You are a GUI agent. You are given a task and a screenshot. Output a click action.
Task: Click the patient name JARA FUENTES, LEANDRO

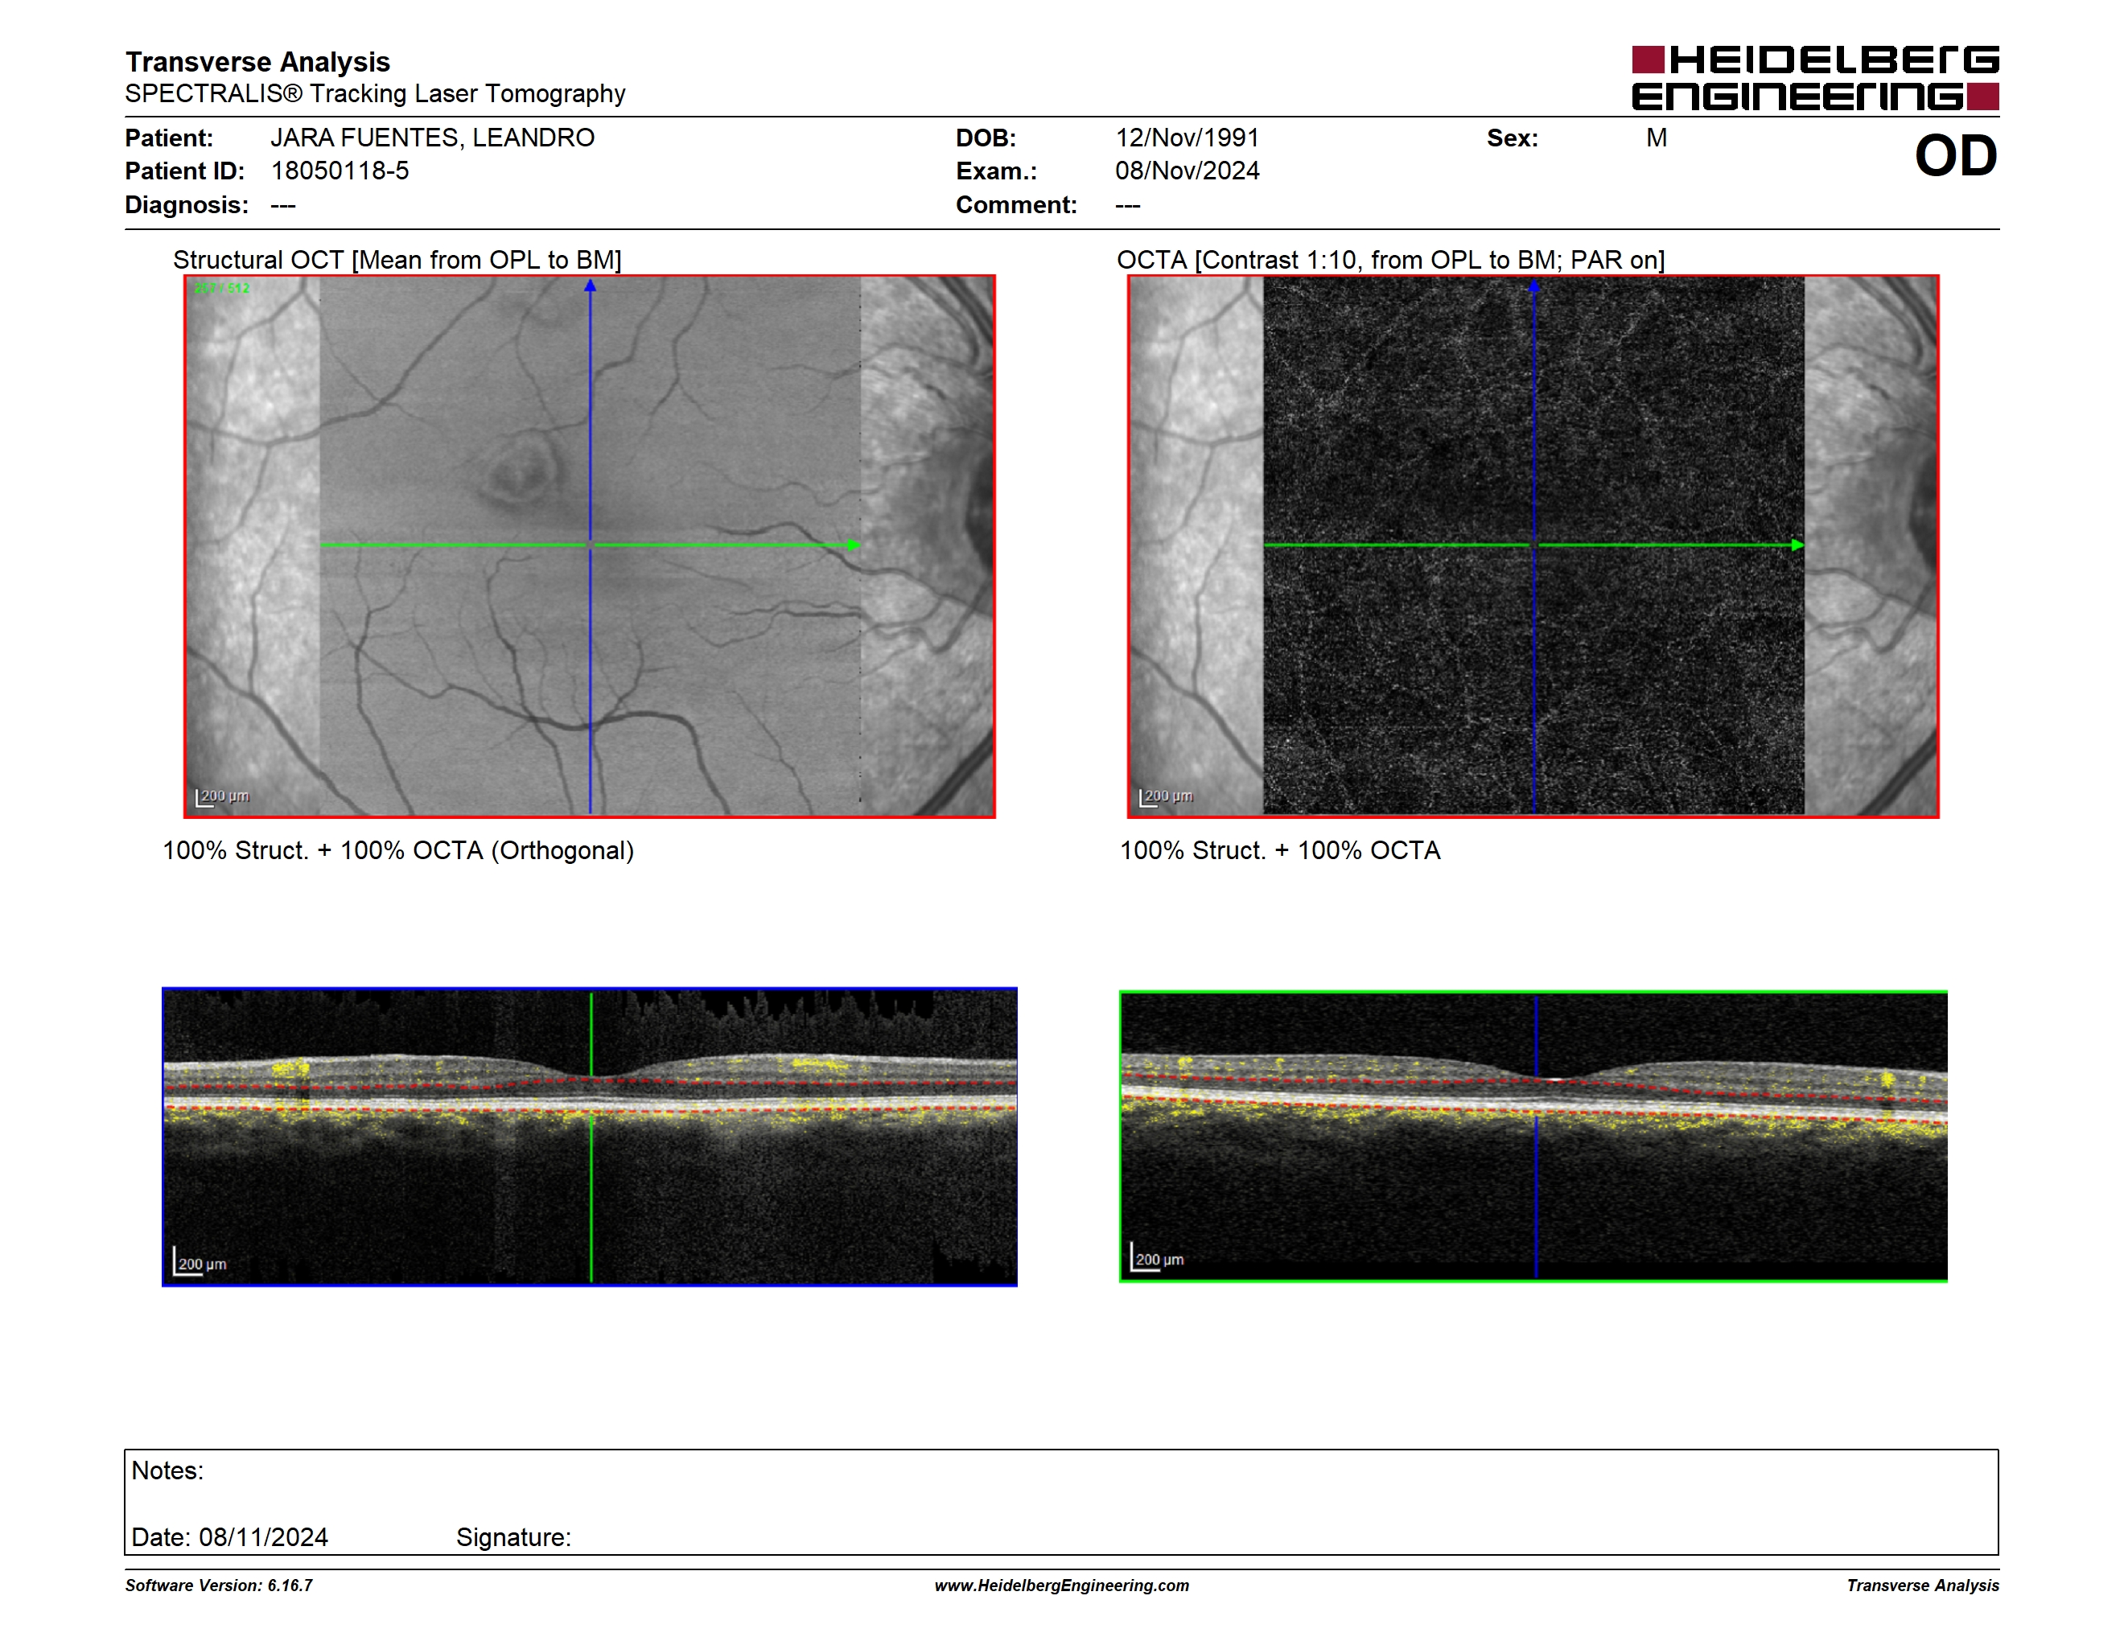click(433, 138)
